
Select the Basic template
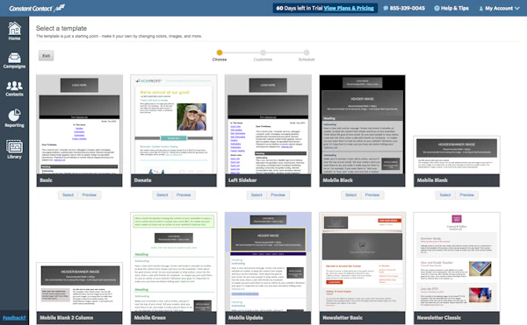(x=68, y=194)
